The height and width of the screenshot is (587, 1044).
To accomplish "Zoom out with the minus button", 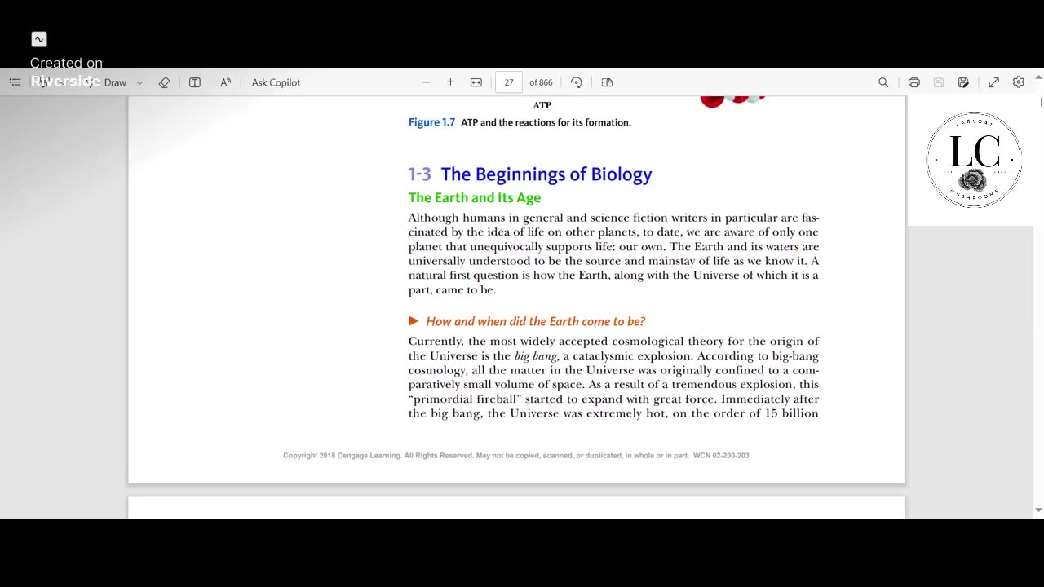I will click(x=426, y=82).
